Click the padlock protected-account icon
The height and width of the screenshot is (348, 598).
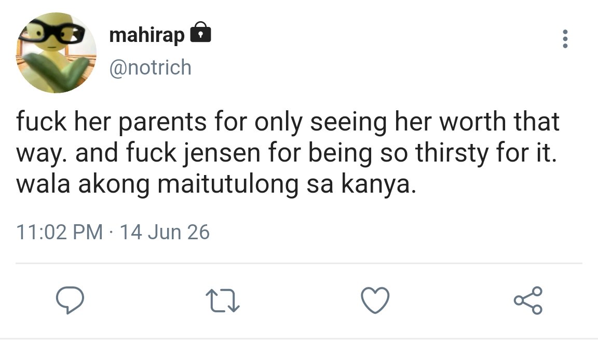click(x=200, y=32)
